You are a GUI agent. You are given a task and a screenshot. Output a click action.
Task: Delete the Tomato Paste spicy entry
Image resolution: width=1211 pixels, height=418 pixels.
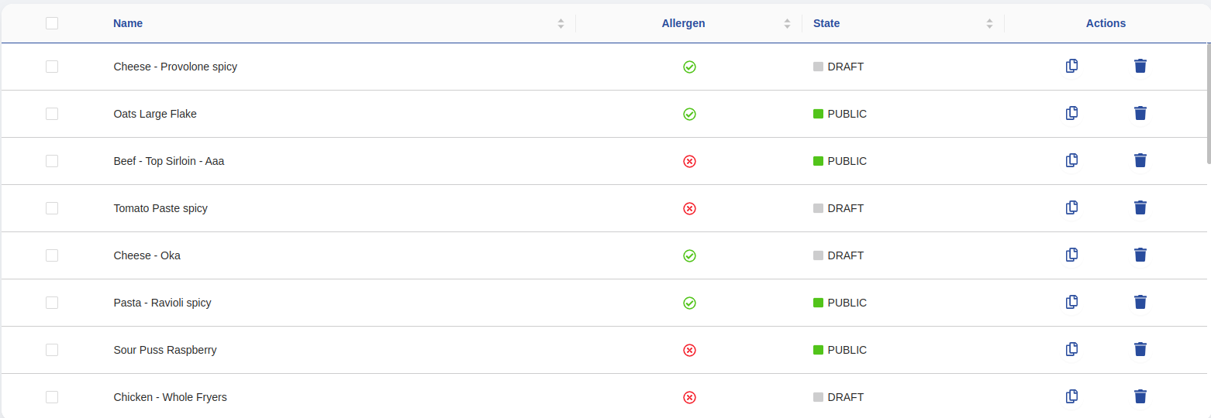tap(1140, 207)
